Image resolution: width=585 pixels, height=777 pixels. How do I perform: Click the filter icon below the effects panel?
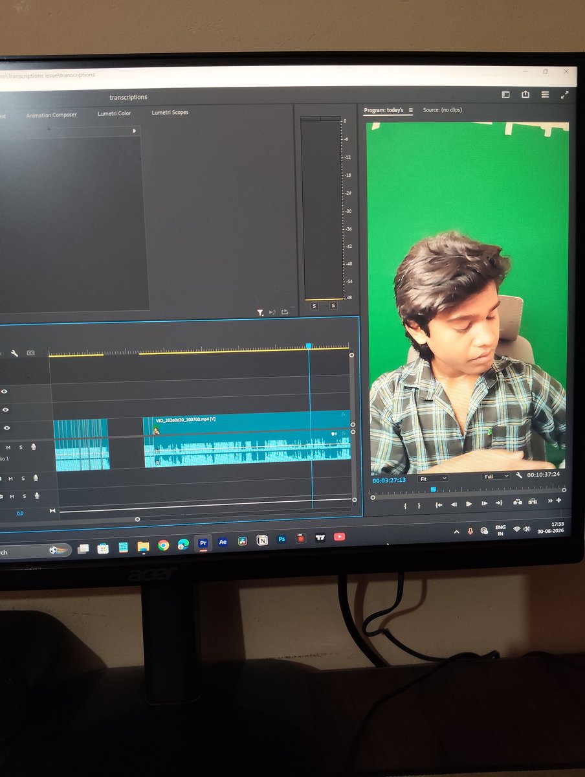tap(260, 313)
